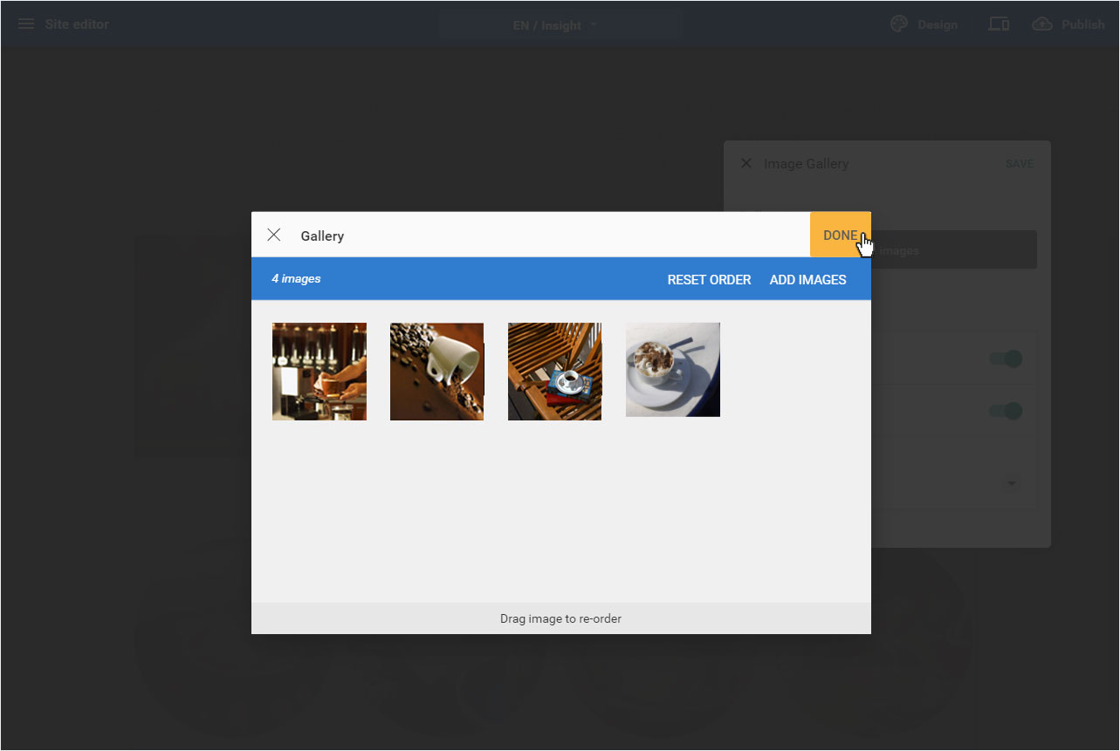Click the 'Drag image to re-order' hint text
1120x751 pixels.
[x=560, y=618]
